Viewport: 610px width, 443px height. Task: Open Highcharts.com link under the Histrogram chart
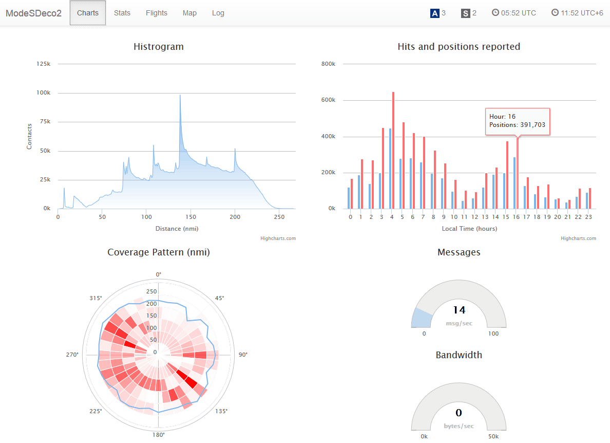pos(278,238)
